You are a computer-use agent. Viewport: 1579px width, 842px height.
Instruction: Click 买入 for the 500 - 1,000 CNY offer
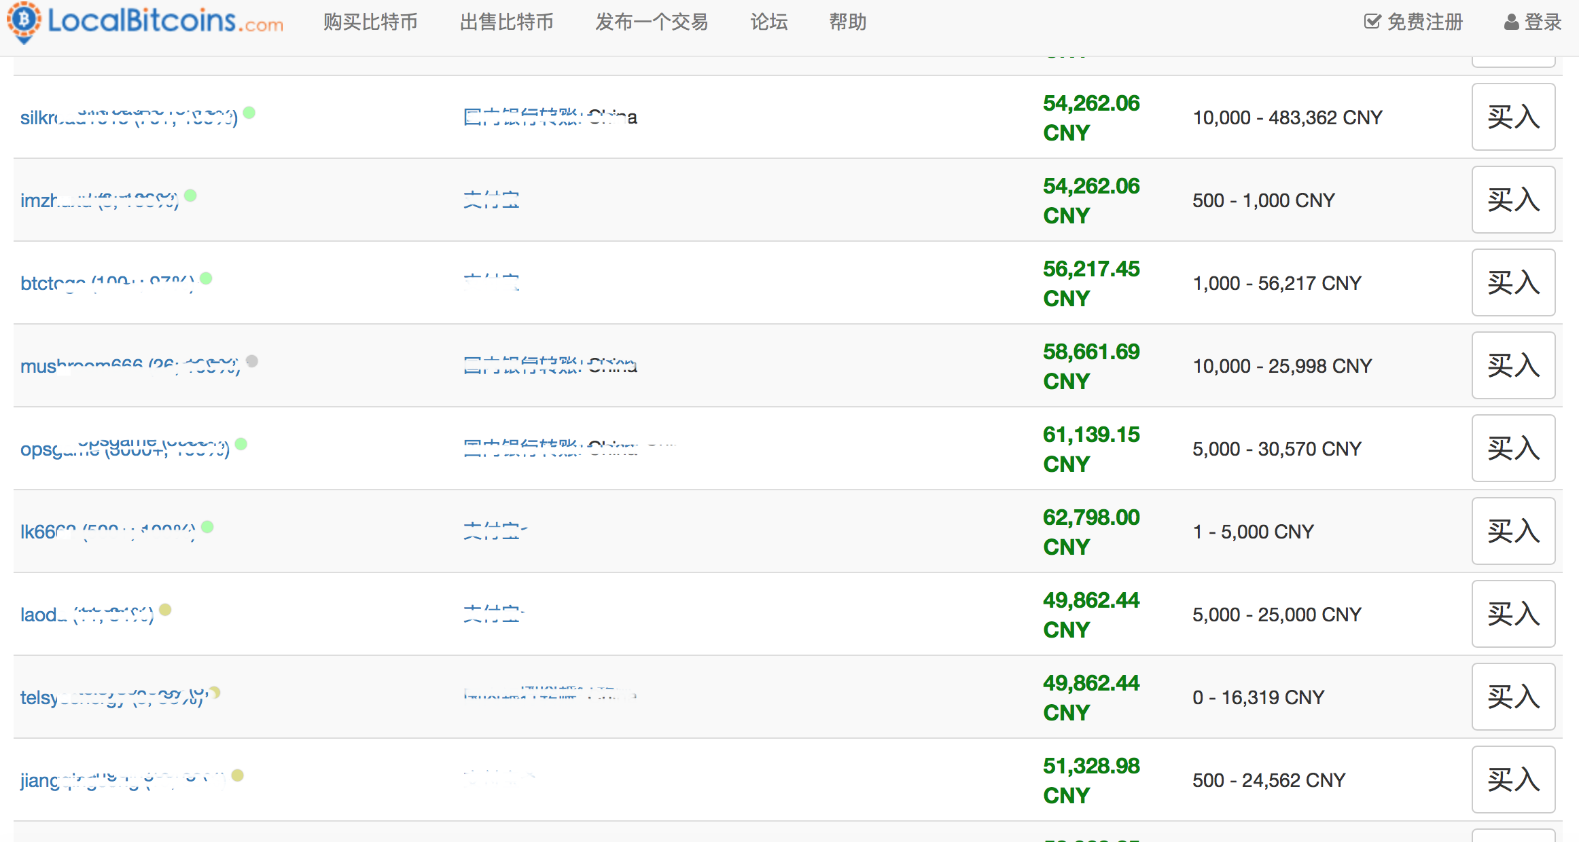click(x=1513, y=200)
